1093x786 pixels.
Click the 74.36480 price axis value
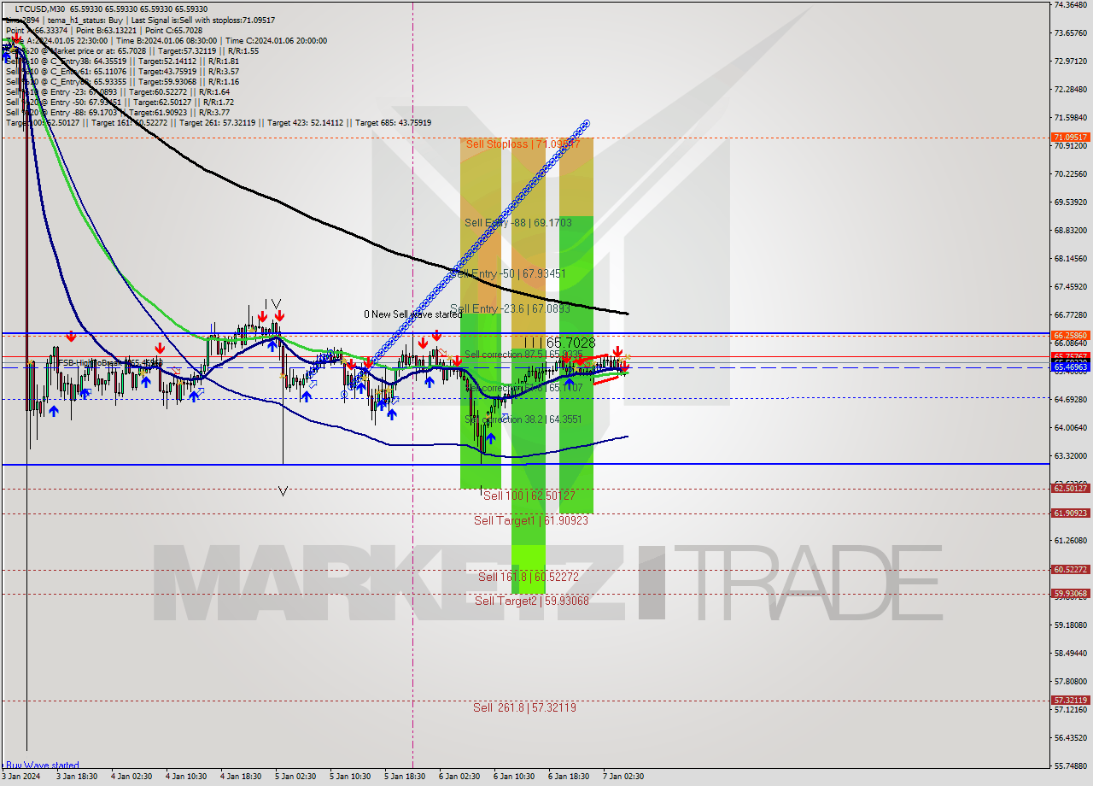1071,5
